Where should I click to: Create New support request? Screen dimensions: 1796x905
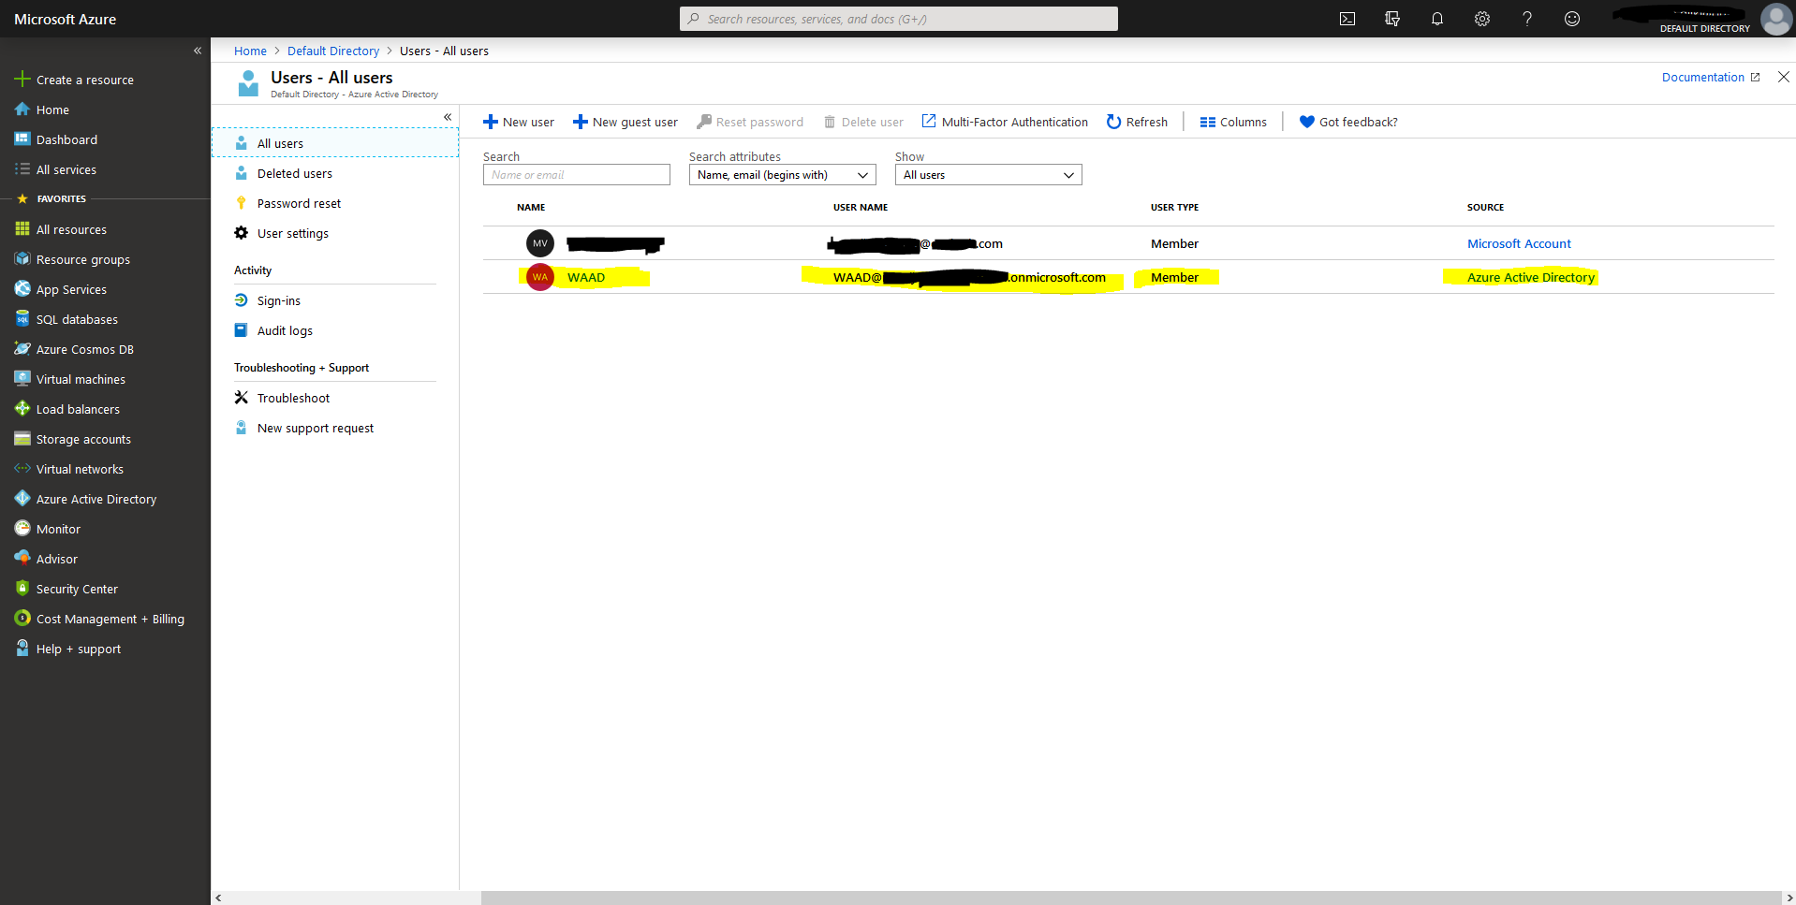click(303, 428)
